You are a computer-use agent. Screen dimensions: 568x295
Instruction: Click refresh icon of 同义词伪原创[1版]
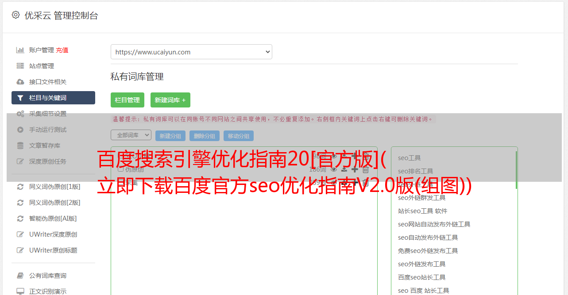click(x=20, y=187)
